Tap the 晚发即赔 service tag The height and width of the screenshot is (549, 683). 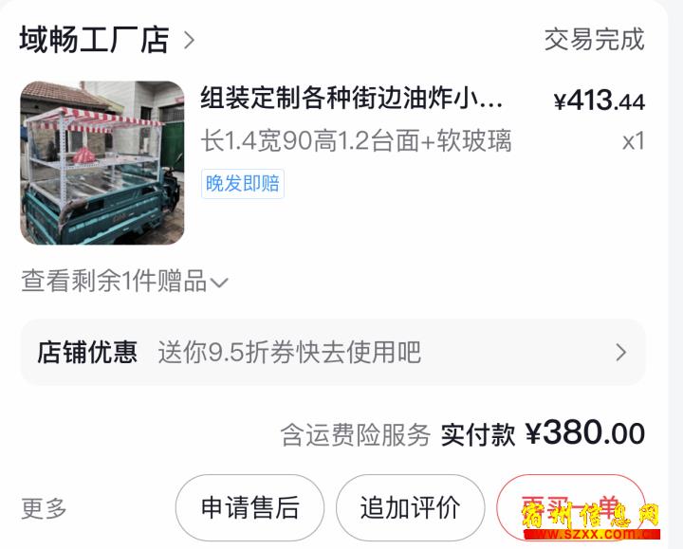click(x=243, y=183)
